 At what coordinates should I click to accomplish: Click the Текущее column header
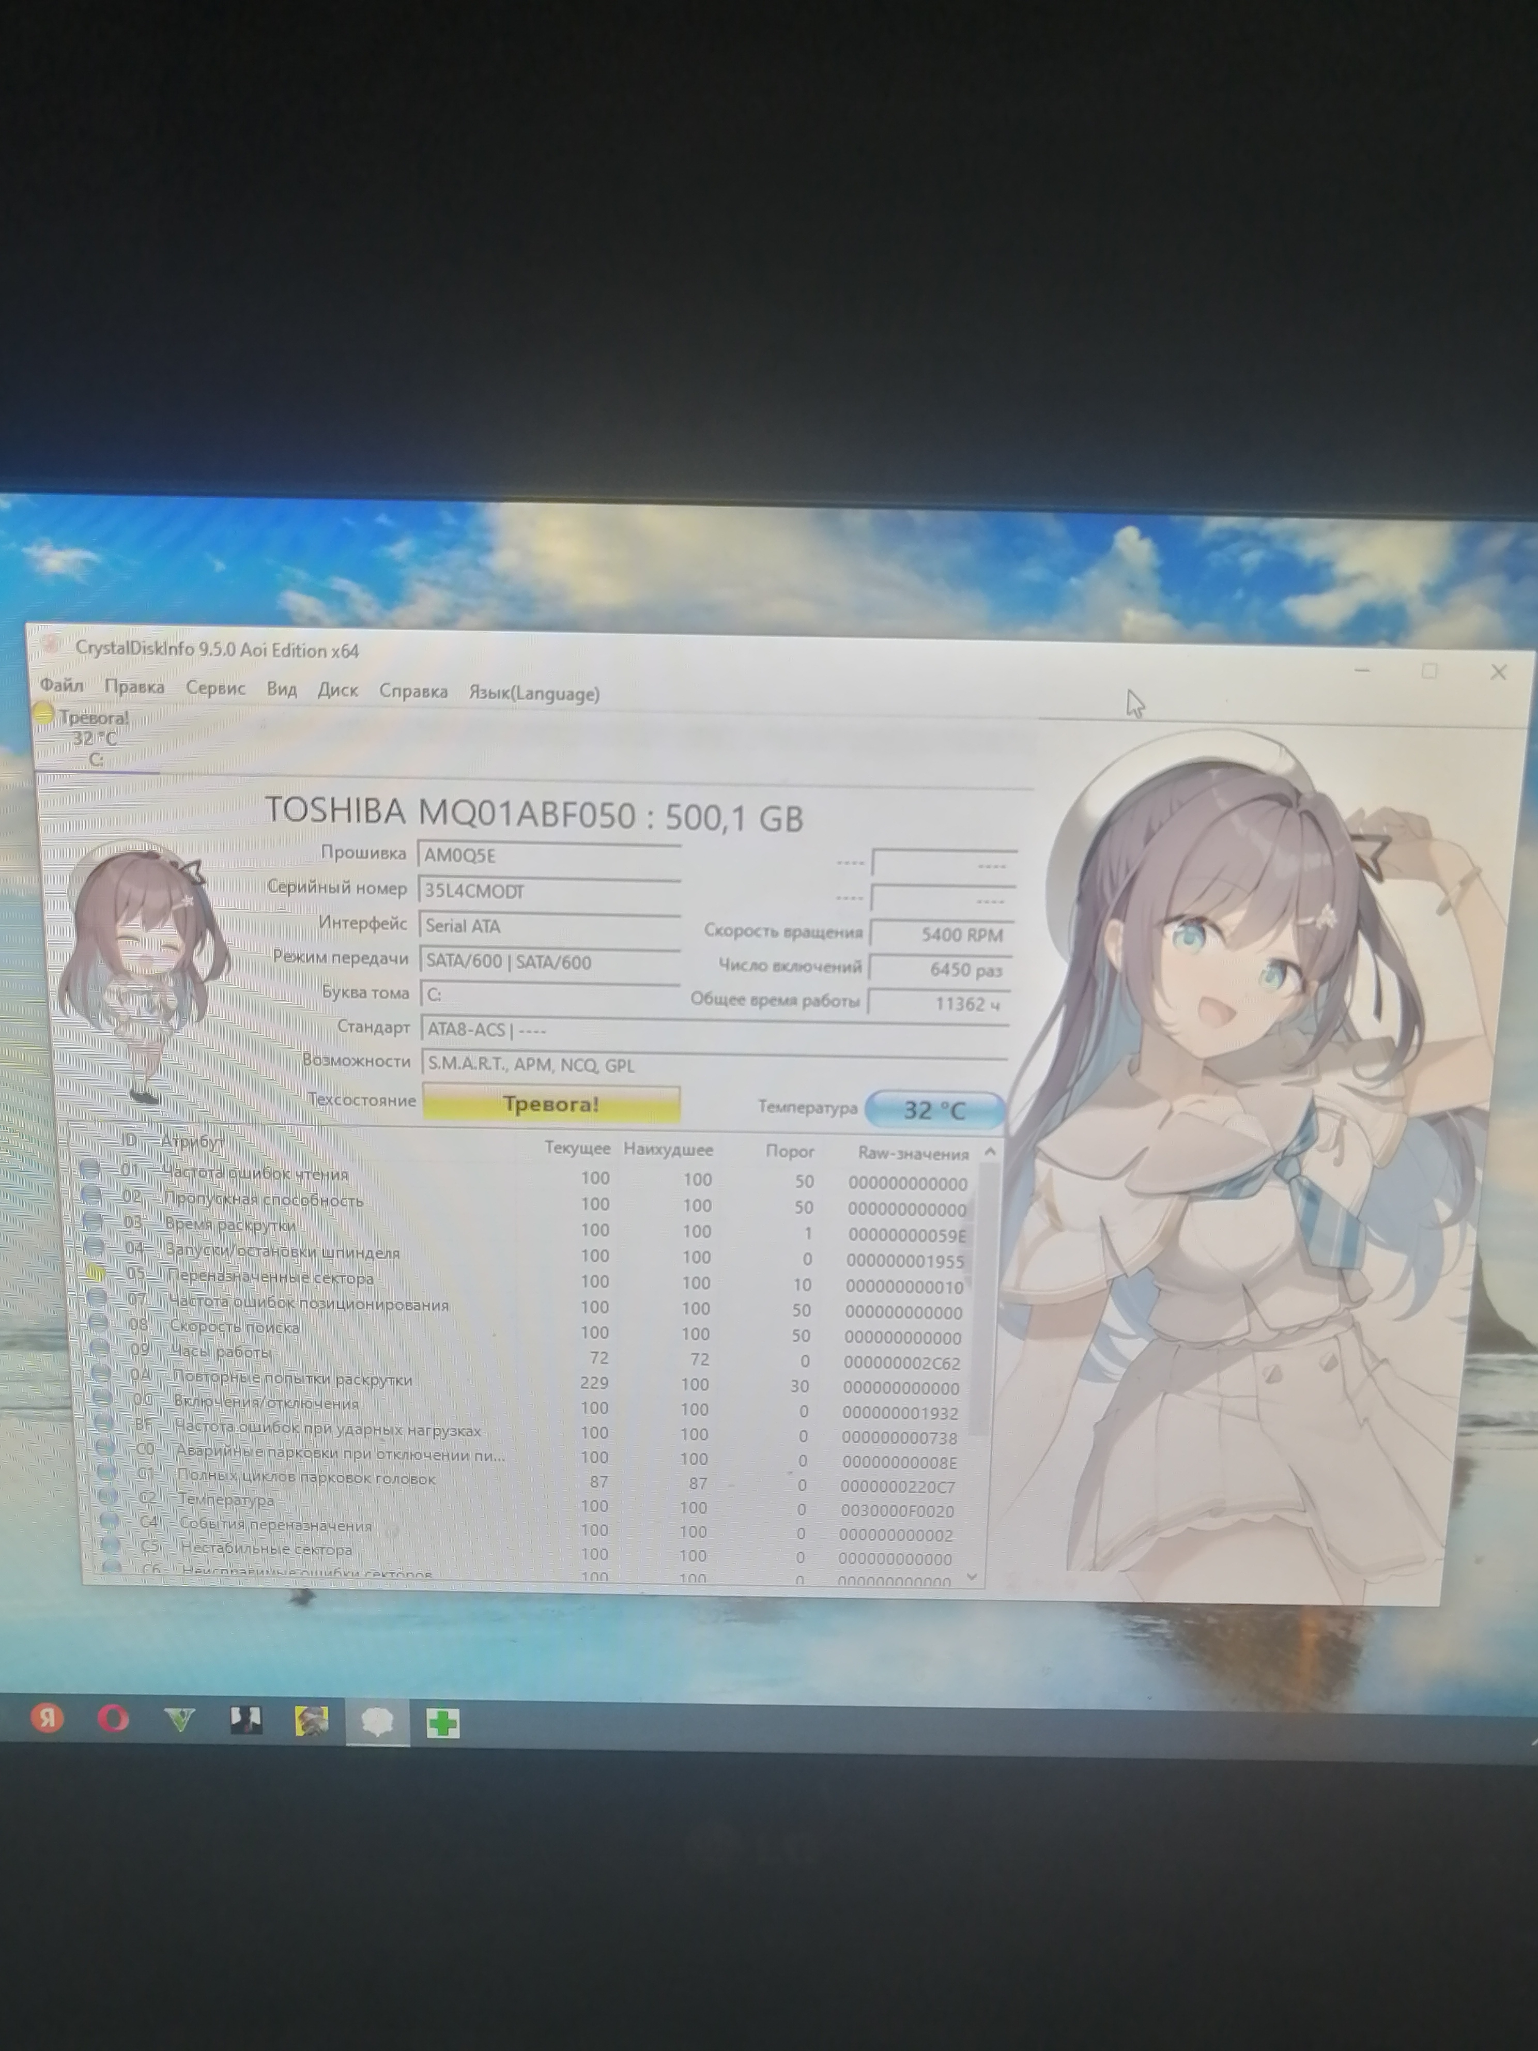(x=577, y=1148)
